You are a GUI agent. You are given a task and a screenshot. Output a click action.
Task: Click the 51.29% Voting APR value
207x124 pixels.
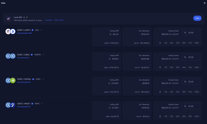pyautogui.click(x=115, y=108)
